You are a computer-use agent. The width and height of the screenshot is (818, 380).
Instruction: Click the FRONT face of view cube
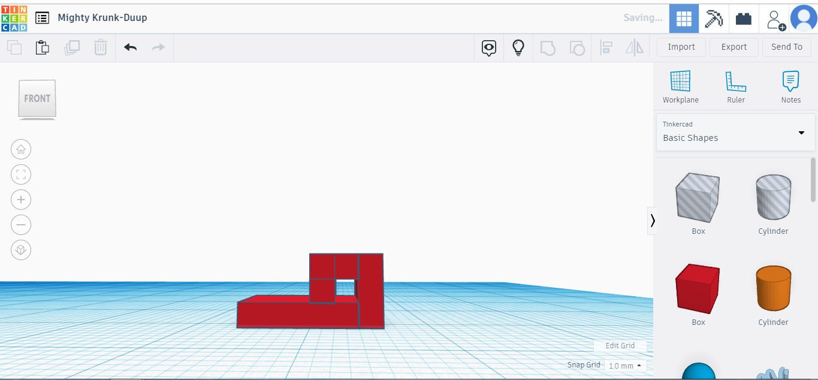pyautogui.click(x=37, y=98)
